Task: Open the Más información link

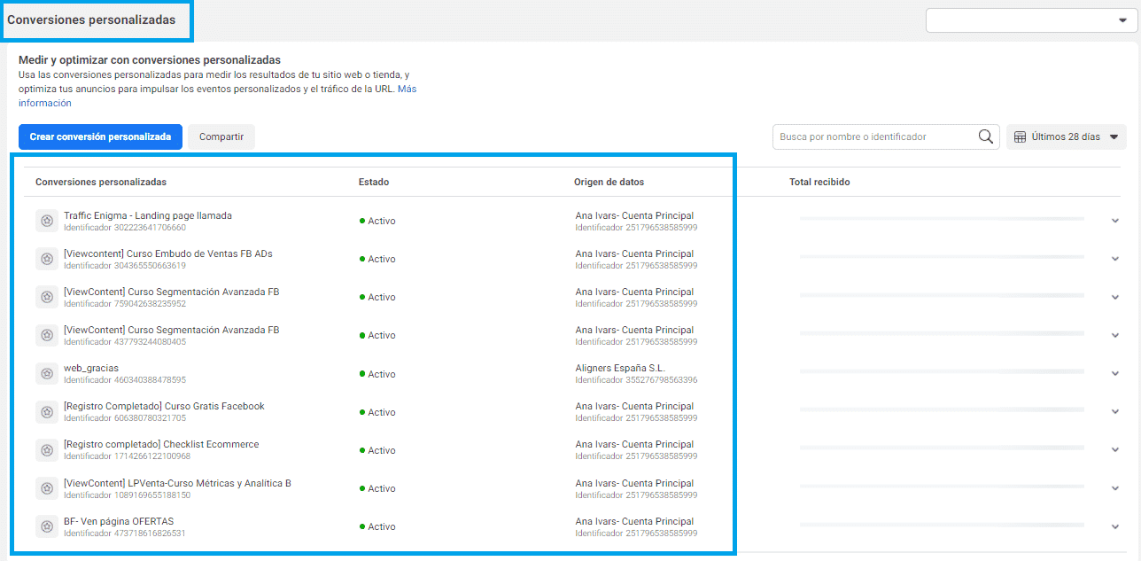Action: pos(45,103)
